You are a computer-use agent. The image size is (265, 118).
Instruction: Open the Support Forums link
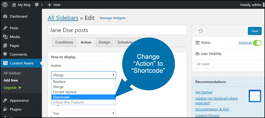207,116
